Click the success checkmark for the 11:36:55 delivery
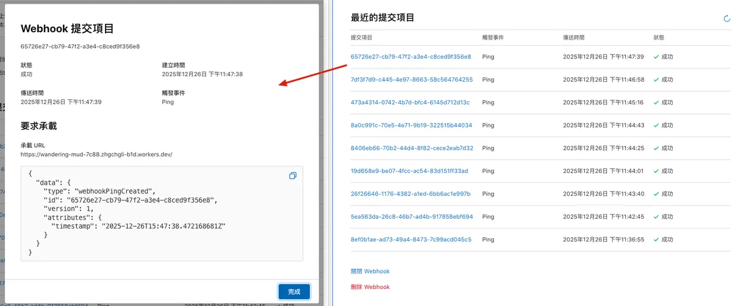This screenshot has width=732, height=306. click(x=656, y=240)
